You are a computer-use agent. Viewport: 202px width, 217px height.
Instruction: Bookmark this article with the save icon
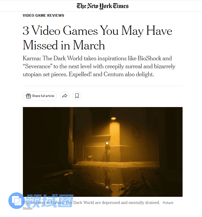(77, 96)
